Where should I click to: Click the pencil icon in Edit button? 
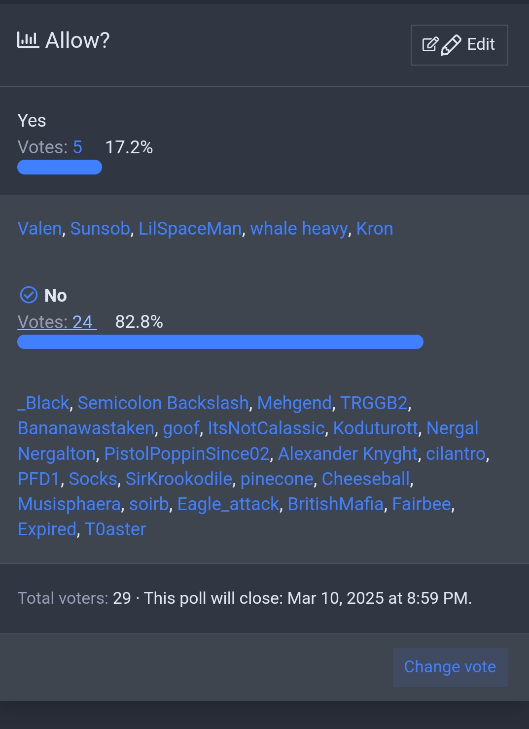point(451,45)
